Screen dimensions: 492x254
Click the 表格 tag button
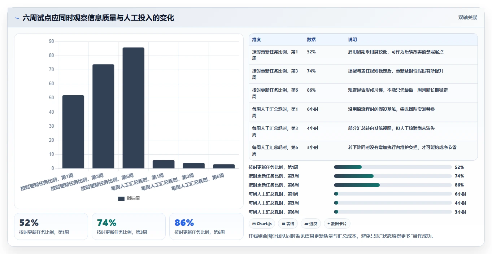pyautogui.click(x=288, y=224)
